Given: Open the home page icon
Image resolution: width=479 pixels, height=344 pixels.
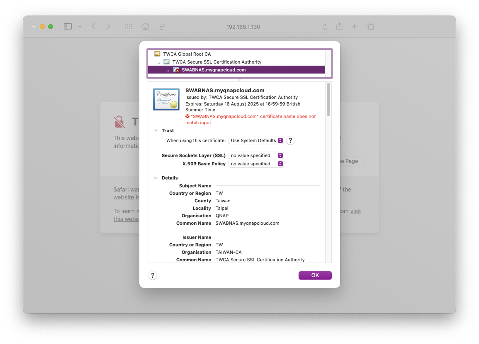Looking at the screenshot, I should pyautogui.click(x=146, y=27).
